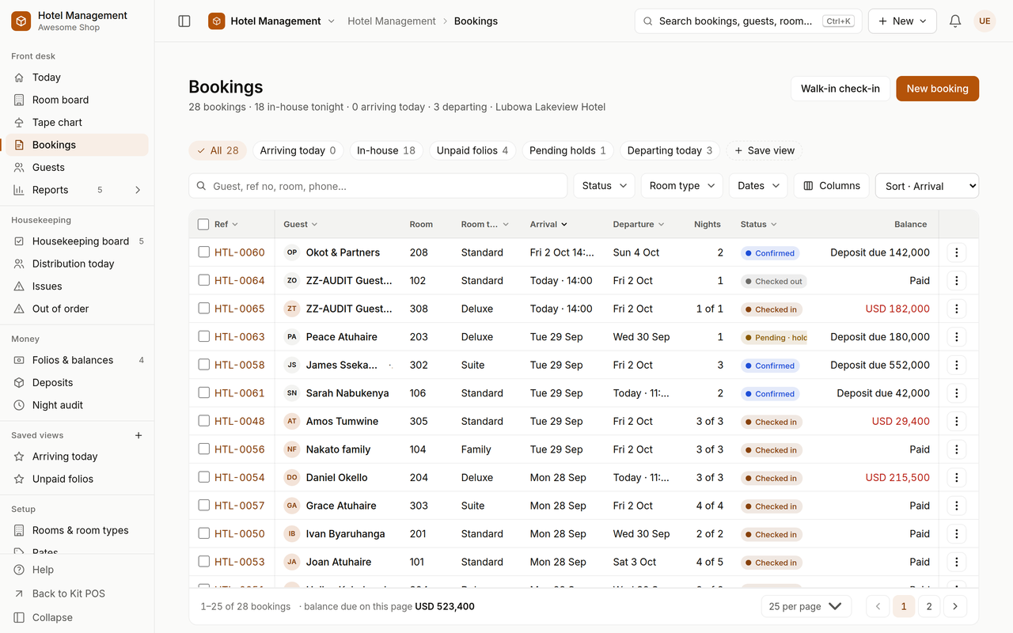Open row actions menu for HTL-0053
The width and height of the screenshot is (1013, 633).
pyautogui.click(x=957, y=562)
